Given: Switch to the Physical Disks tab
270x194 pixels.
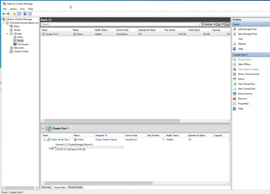Looking at the screenshot, I should (75, 187).
